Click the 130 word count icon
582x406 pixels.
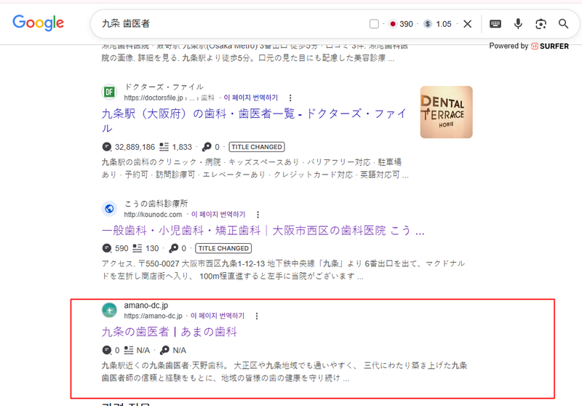coord(137,248)
